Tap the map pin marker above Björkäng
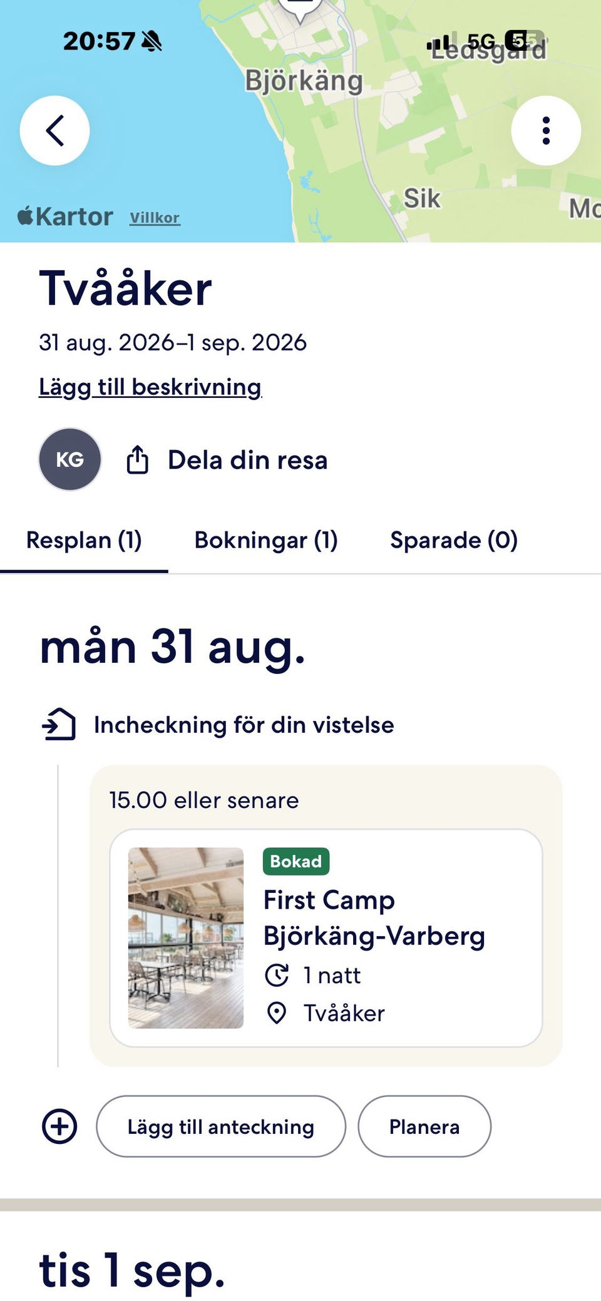This screenshot has height=1301, width=601. click(x=300, y=9)
